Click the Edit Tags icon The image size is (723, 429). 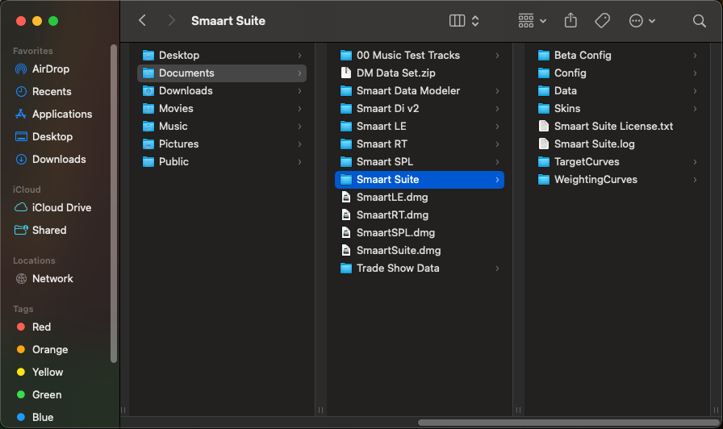point(602,21)
